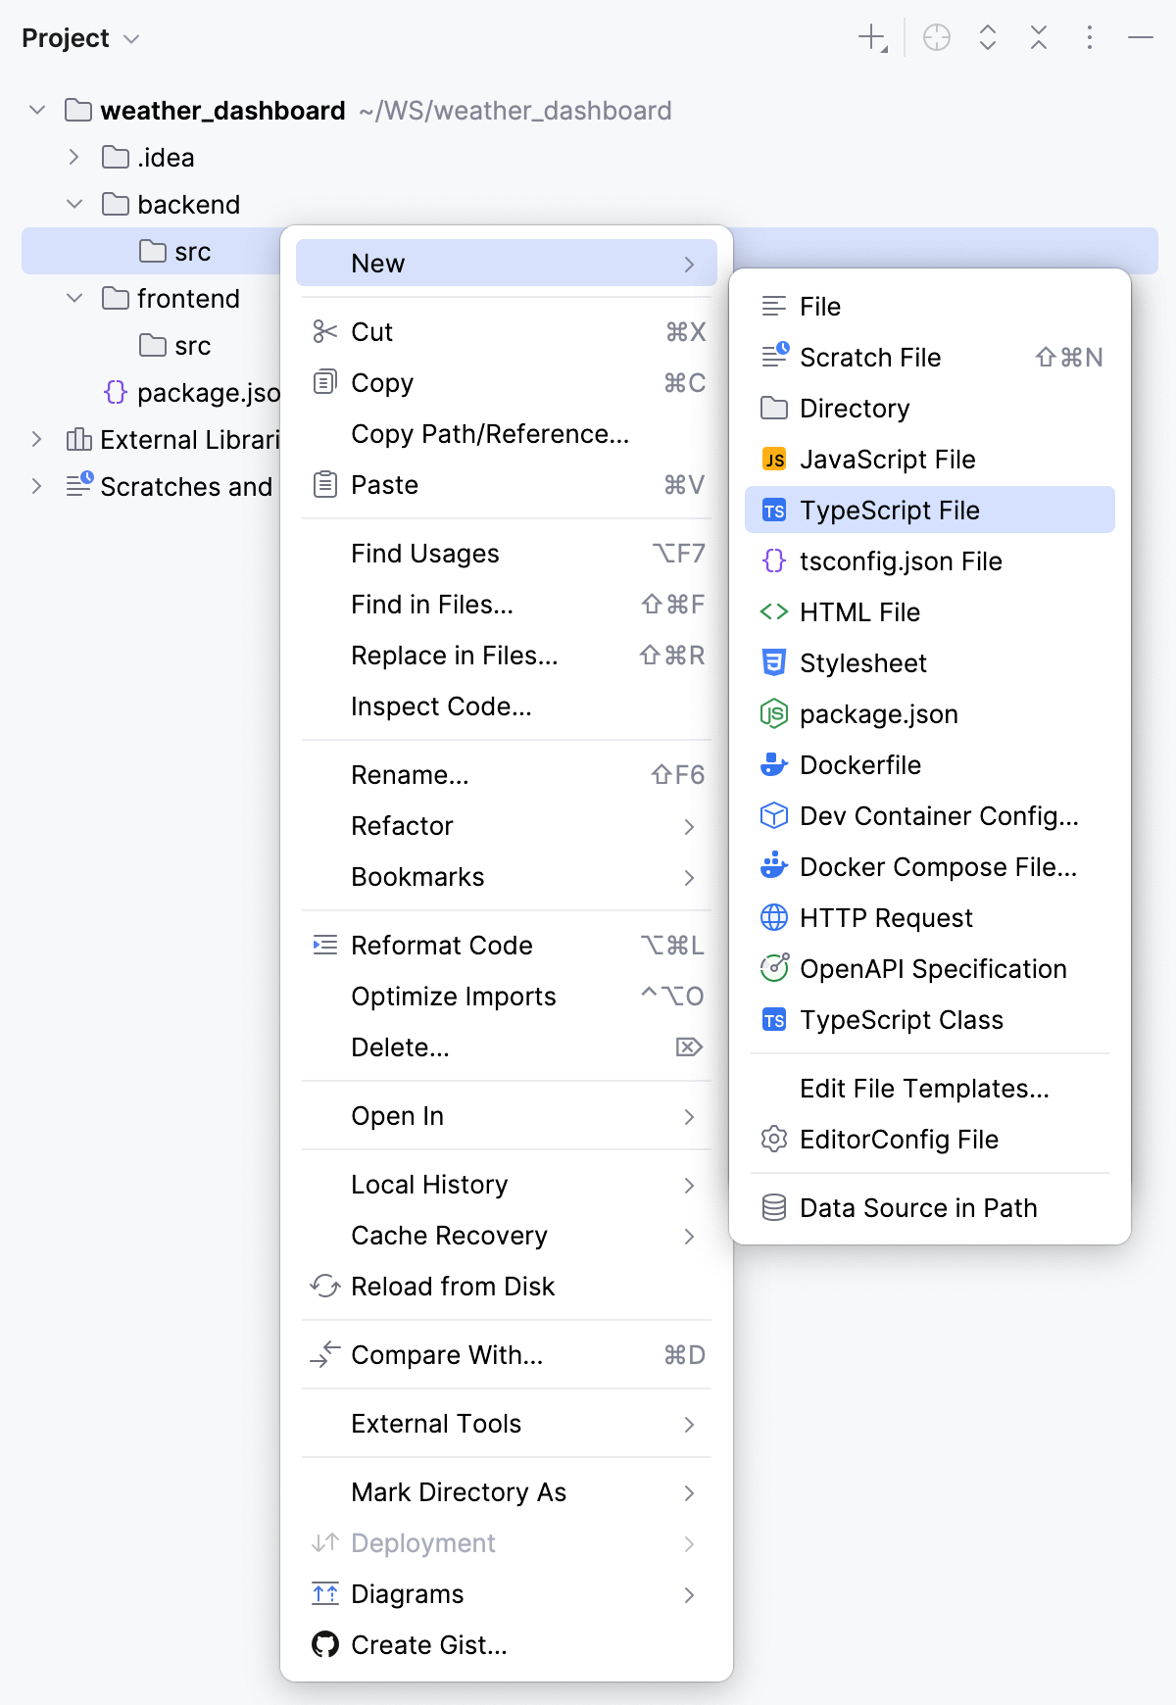Click the Stylesheet CSS icon
The image size is (1176, 1705).
click(x=774, y=662)
